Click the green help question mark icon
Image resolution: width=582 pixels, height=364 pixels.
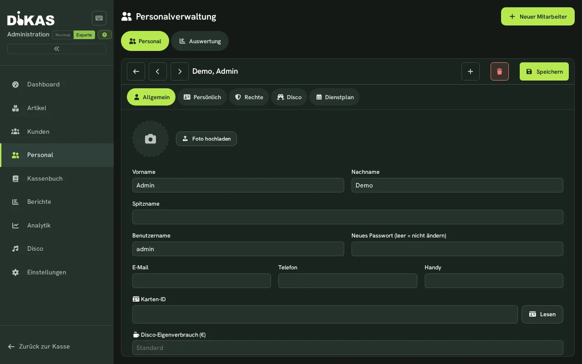(x=105, y=35)
